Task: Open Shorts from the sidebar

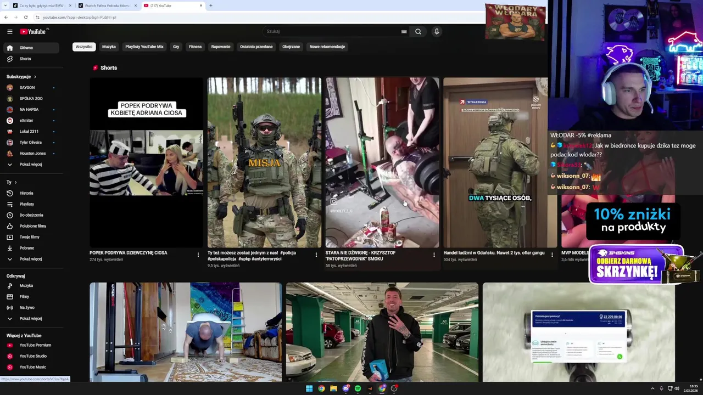Action: (x=30, y=59)
